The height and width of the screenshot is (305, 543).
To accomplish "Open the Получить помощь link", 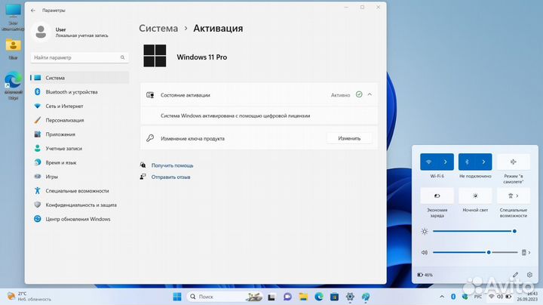I will [172, 165].
